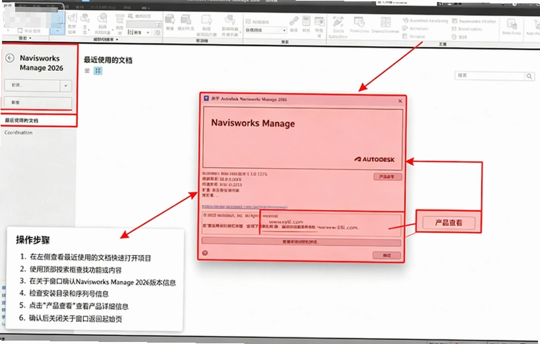Viewport: 540px width, 344px height.
Task: Click the Open button in left panel
Action: coord(32,86)
